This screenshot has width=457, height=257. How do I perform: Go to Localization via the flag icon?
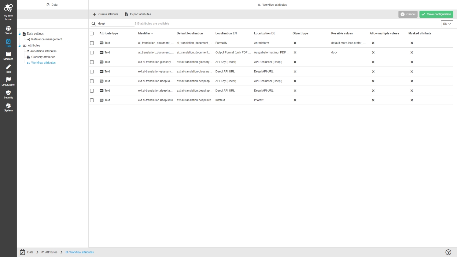click(x=8, y=82)
